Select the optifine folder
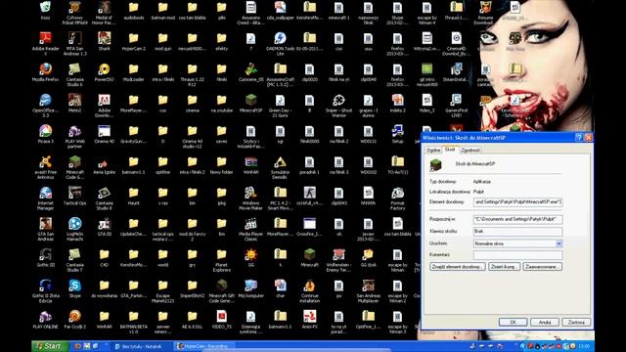 point(163,165)
